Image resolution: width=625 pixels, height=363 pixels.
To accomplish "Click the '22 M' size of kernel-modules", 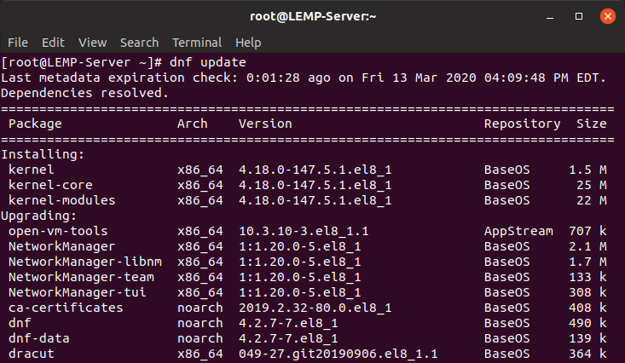I will (x=592, y=200).
